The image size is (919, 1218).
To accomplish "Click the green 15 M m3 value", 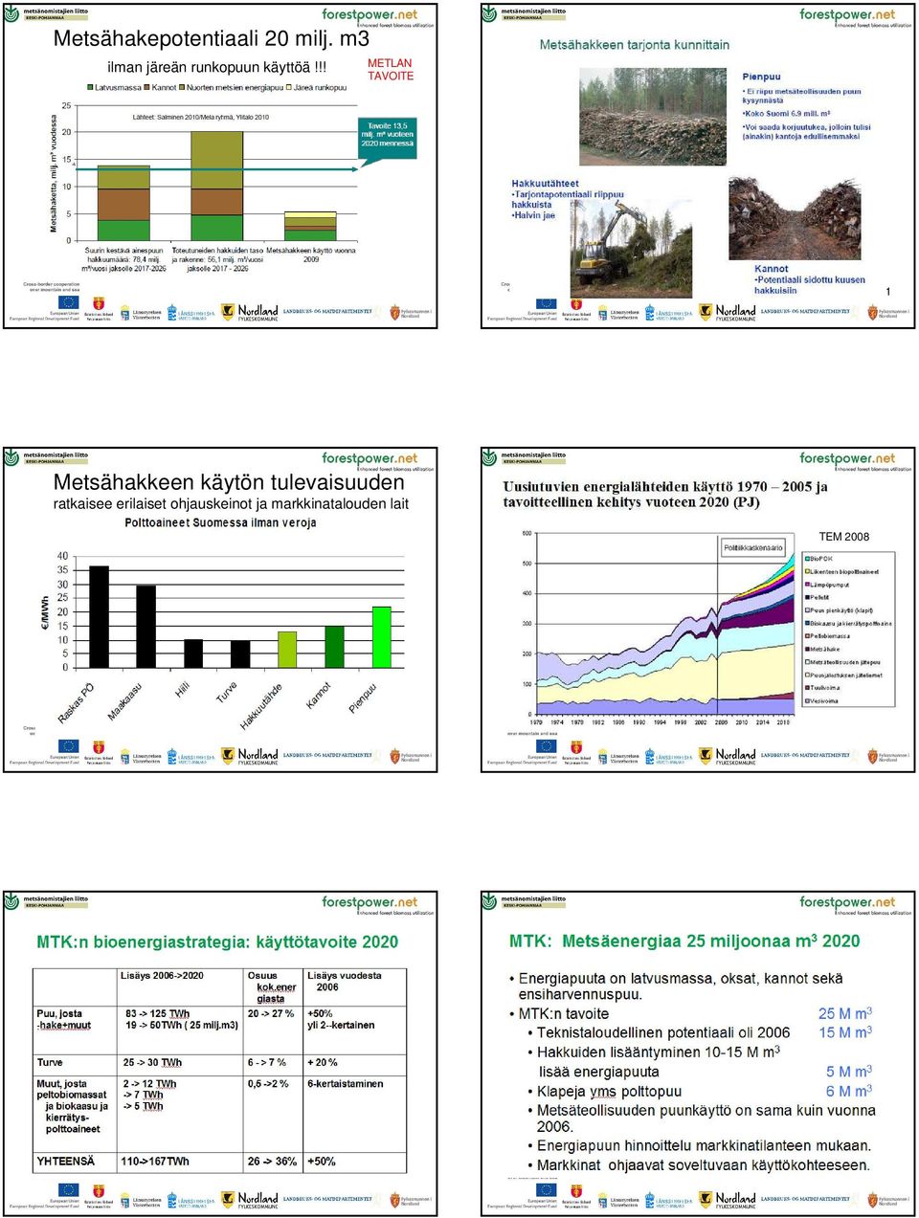I will tap(845, 1032).
